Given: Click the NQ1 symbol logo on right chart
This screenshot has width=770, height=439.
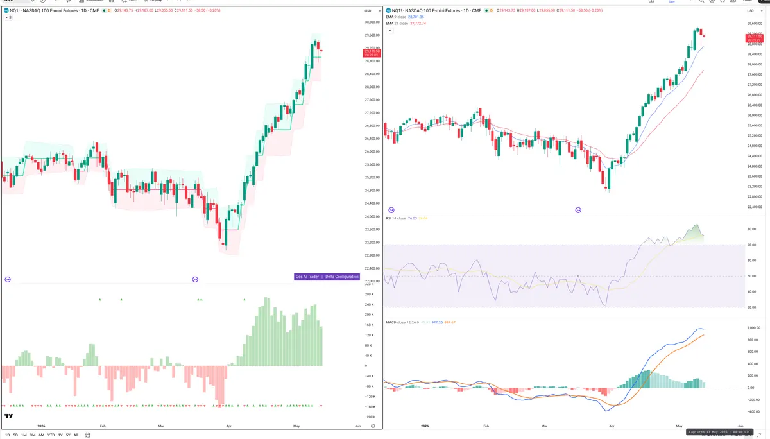Looking at the screenshot, I should [388, 11].
